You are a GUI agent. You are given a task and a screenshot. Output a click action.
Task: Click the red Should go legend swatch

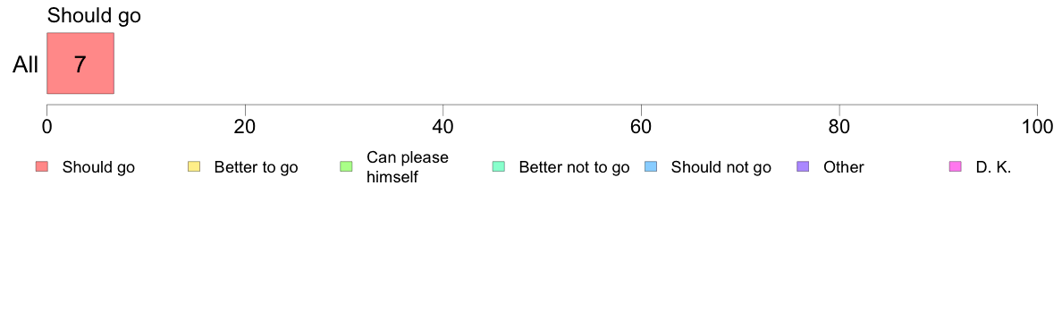(41, 167)
